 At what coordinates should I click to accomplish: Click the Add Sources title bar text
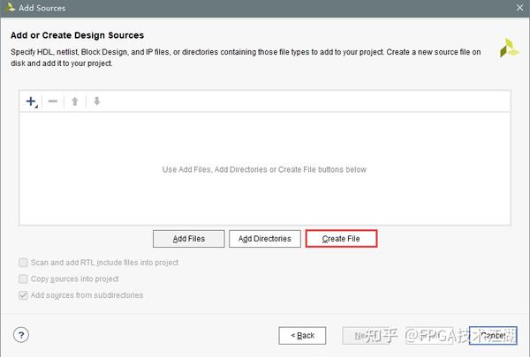pos(42,8)
